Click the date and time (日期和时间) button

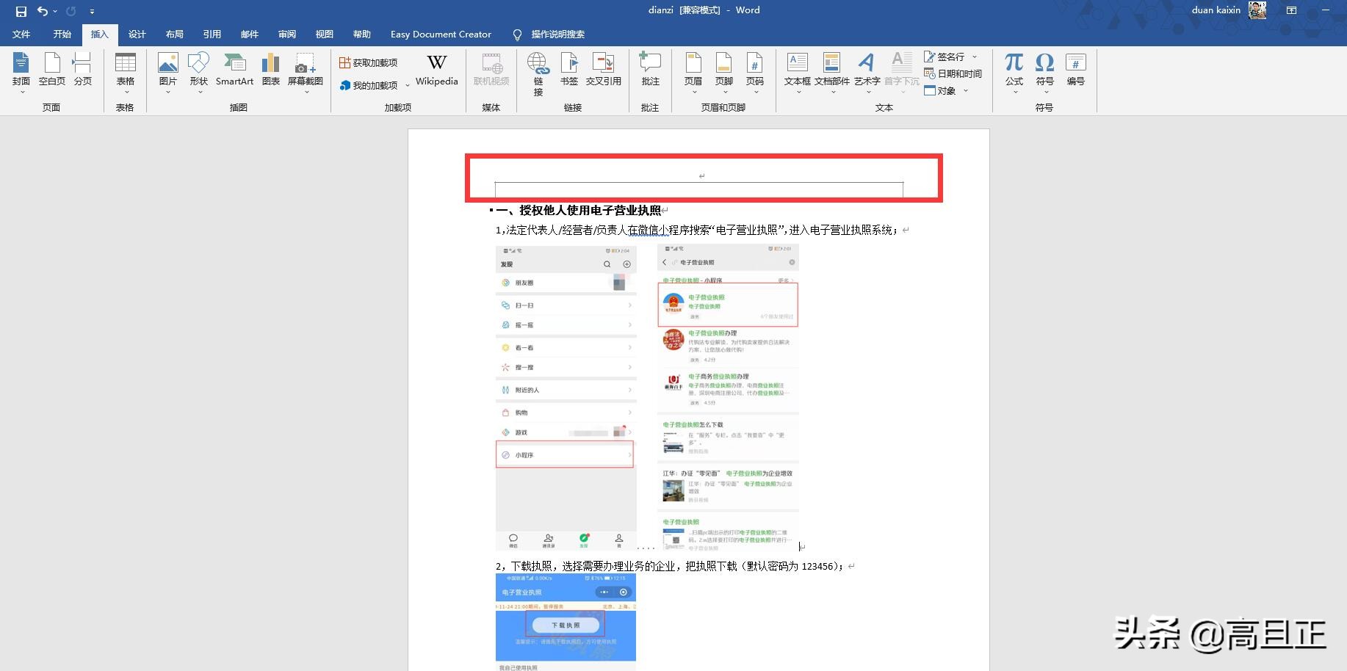click(x=953, y=73)
